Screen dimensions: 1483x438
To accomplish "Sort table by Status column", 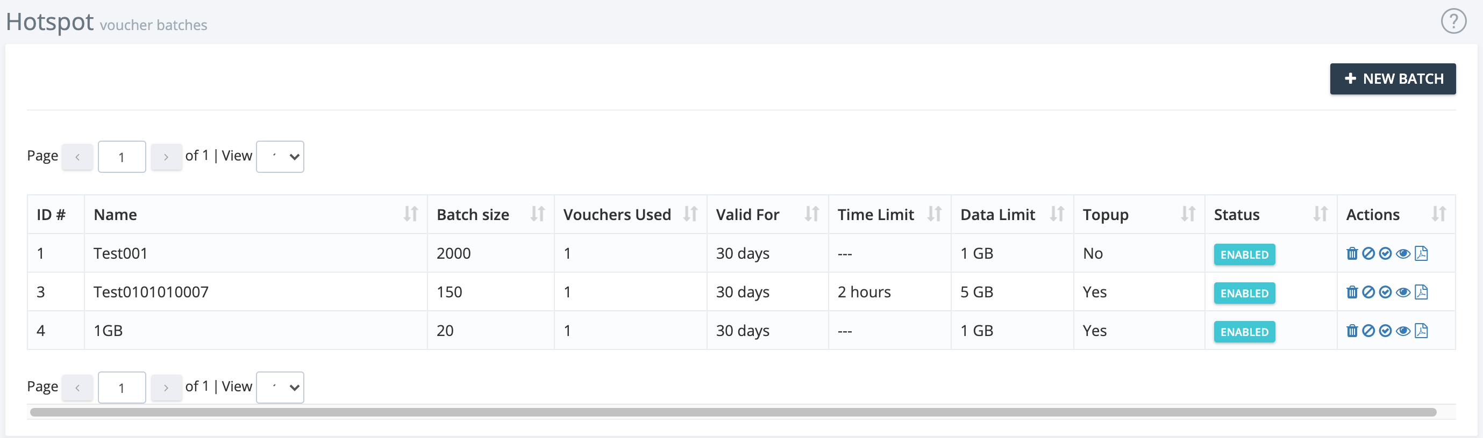I will pyautogui.click(x=1320, y=214).
